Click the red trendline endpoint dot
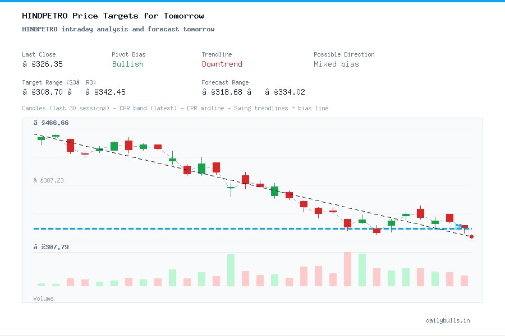 pos(471,236)
